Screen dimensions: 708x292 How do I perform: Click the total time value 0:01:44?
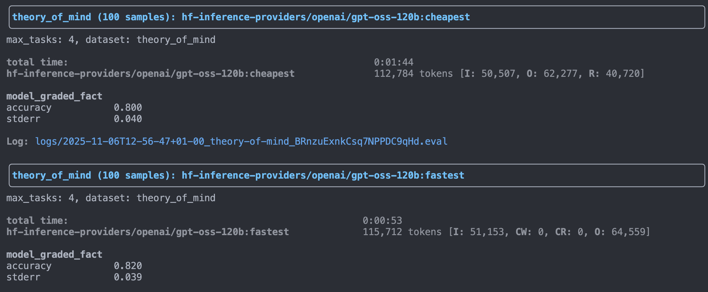(394, 63)
